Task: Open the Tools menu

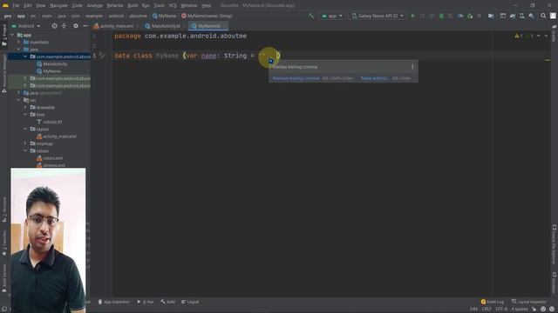Action: (x=159, y=5)
